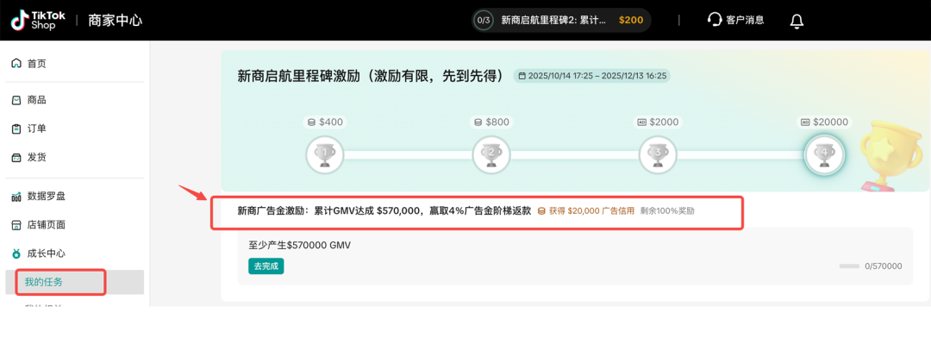Click the $20000 ad reward badge
Image resolution: width=931 pixels, height=338 pixels.
[823, 122]
